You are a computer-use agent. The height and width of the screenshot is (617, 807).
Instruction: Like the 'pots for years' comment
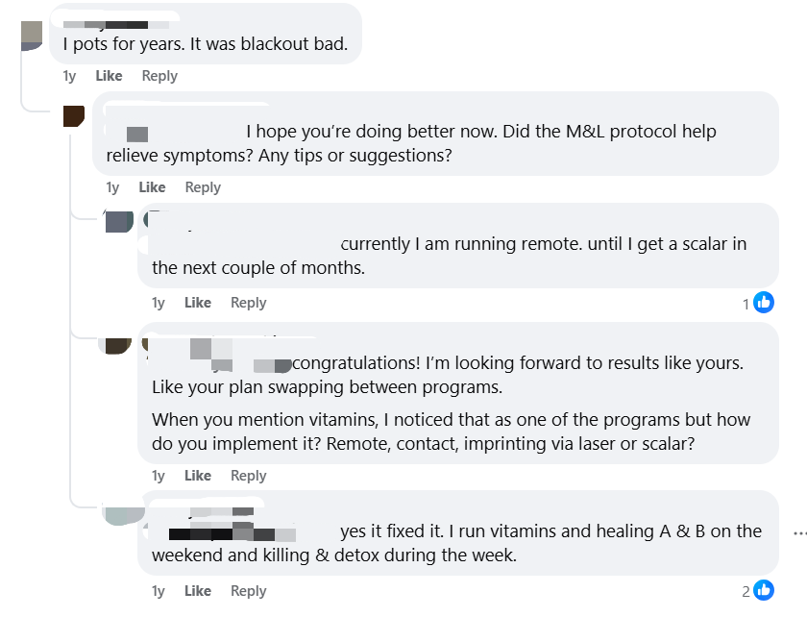[x=109, y=76]
